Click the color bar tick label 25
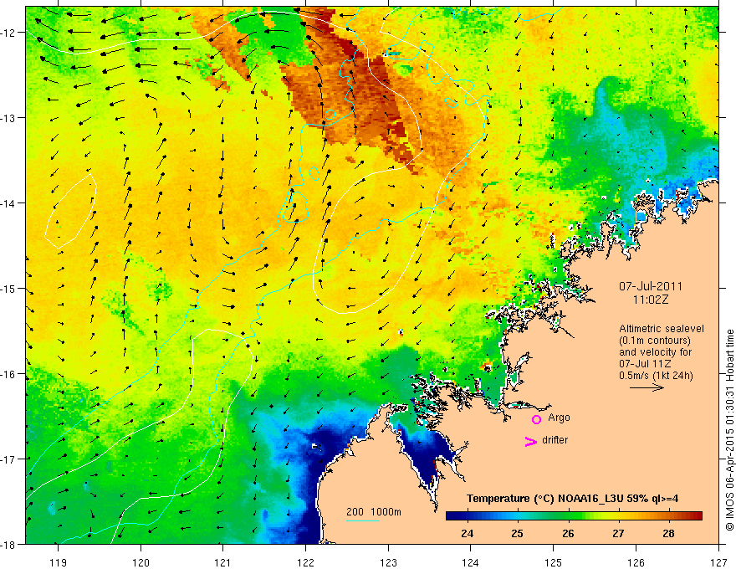 click(517, 533)
